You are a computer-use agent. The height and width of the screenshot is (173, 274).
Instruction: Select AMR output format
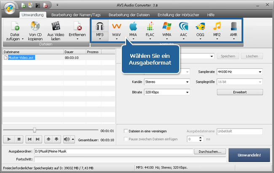pos(234,30)
